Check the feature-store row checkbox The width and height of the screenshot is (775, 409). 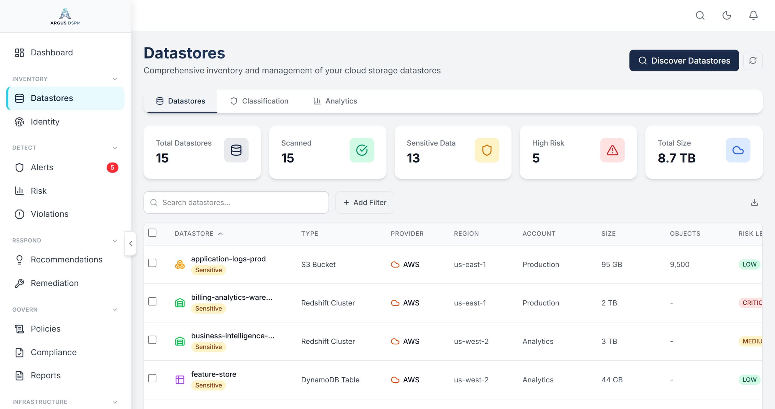[x=152, y=378]
